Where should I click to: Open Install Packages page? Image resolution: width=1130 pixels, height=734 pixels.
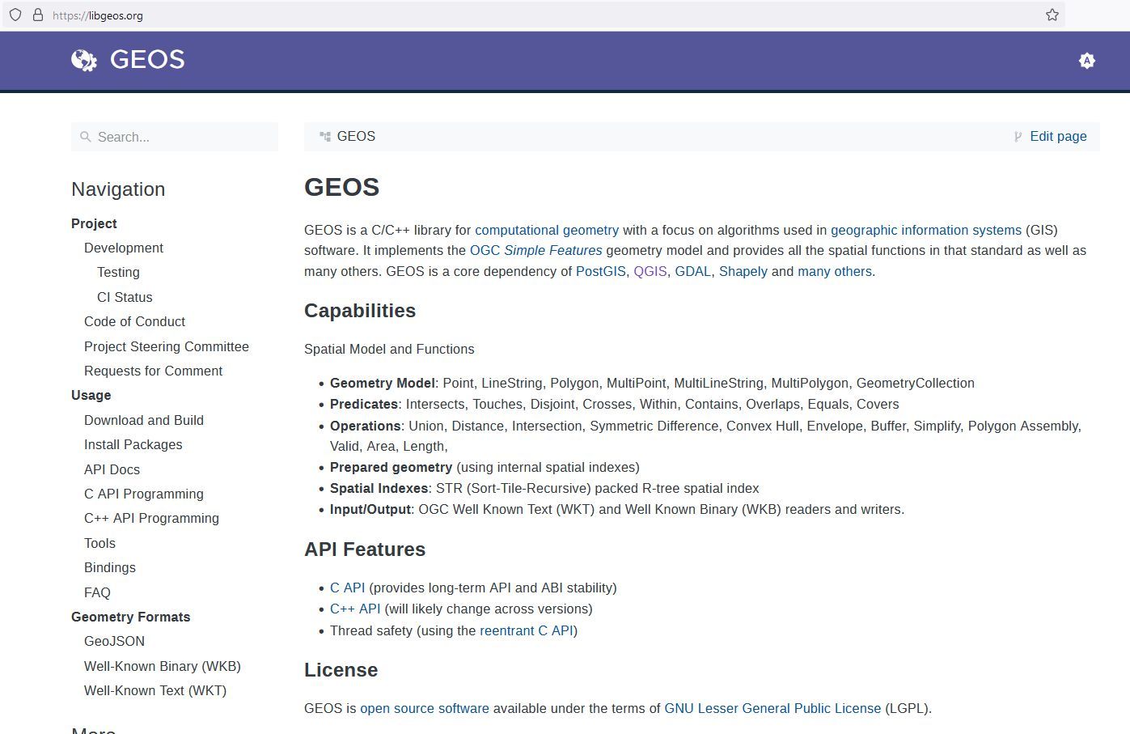click(x=133, y=444)
